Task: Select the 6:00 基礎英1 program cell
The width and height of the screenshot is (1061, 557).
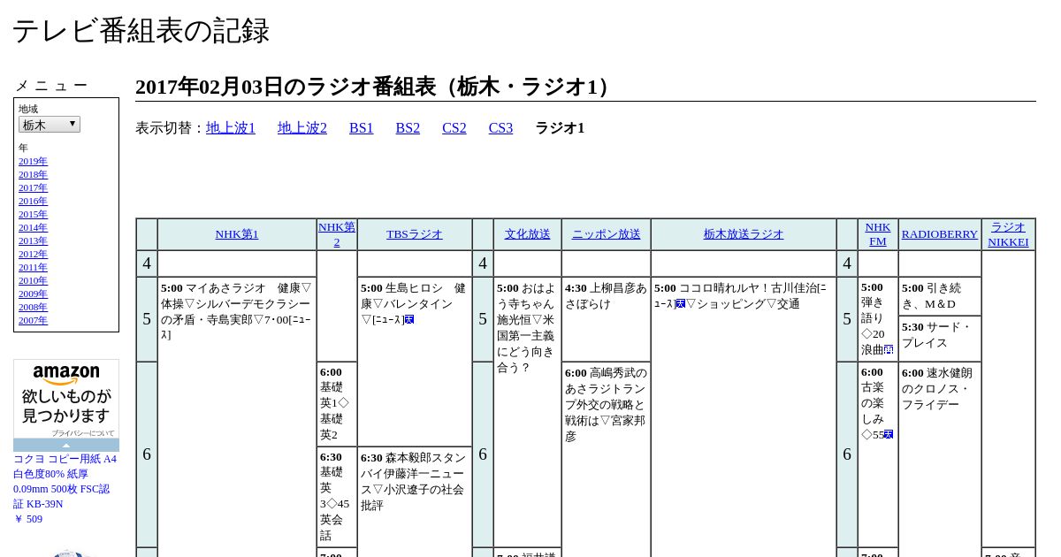Action: [x=337, y=404]
